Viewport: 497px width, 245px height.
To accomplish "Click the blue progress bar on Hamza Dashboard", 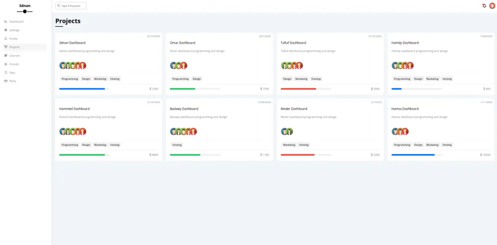I will pyautogui.click(x=413, y=155).
